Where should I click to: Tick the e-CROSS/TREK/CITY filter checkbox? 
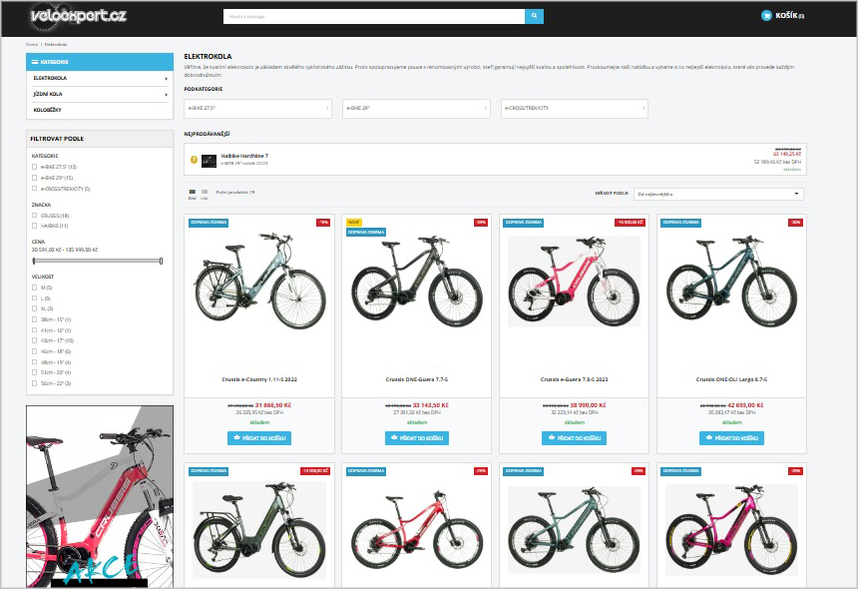35,189
